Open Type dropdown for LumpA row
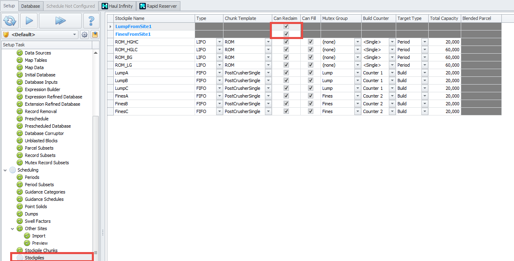This screenshot has height=261, width=514. point(219,73)
